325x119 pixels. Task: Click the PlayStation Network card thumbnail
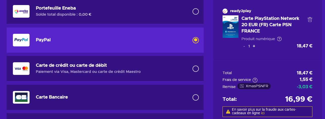pos(230,27)
